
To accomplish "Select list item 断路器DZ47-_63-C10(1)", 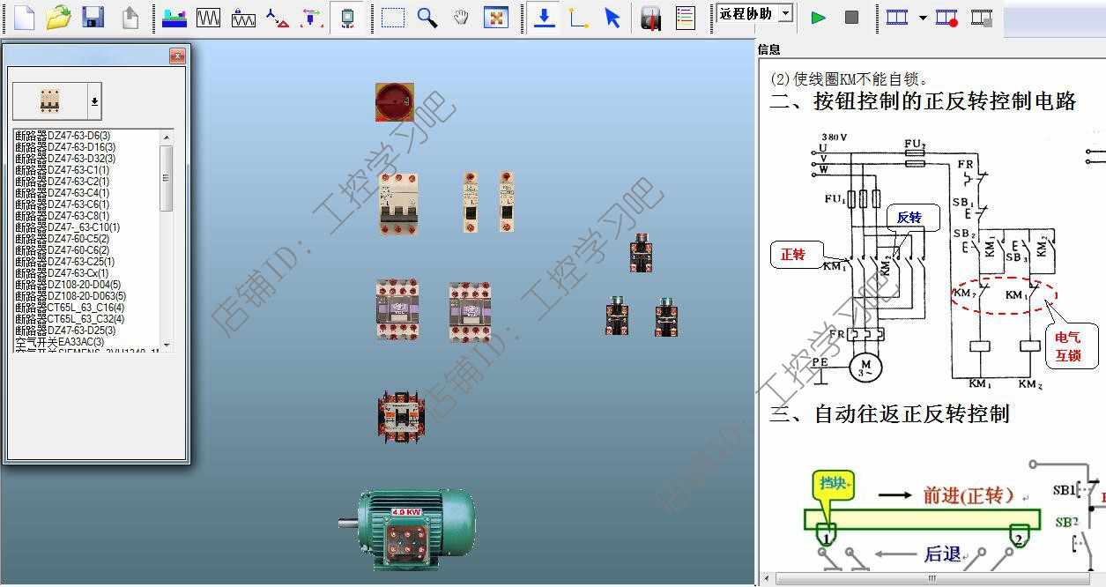I will point(68,227).
